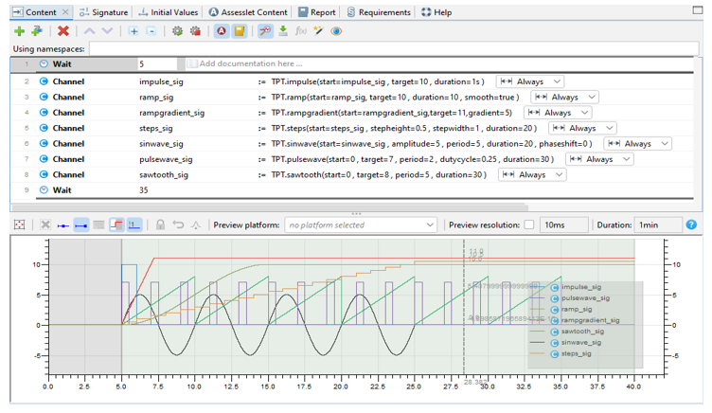This screenshot has height=413, width=712.
Task: Click the red X delete step icon
Action: coord(63,31)
